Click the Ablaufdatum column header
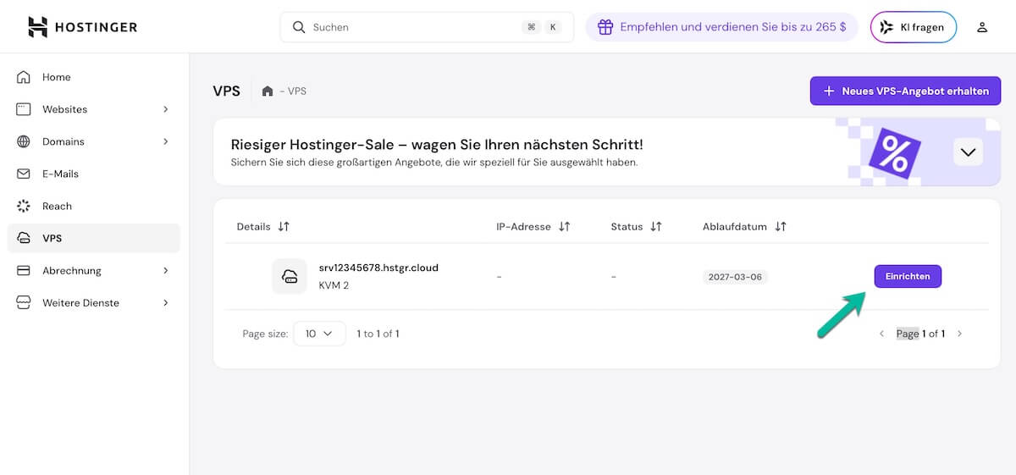 [x=735, y=227]
